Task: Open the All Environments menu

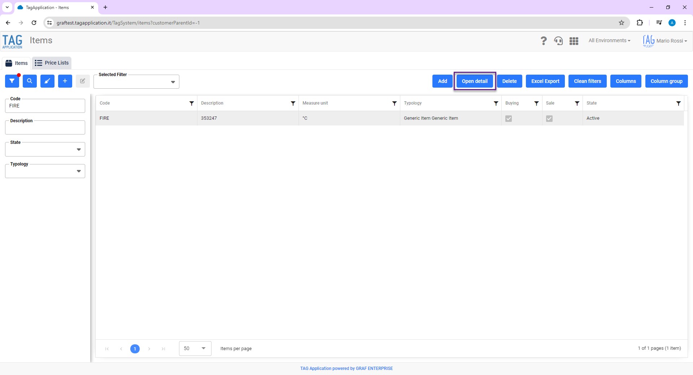Action: coord(609,41)
